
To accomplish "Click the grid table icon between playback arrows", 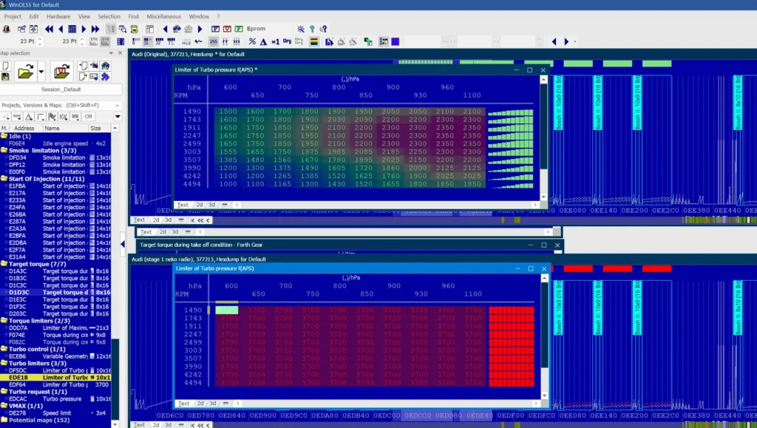I will coord(72,29).
